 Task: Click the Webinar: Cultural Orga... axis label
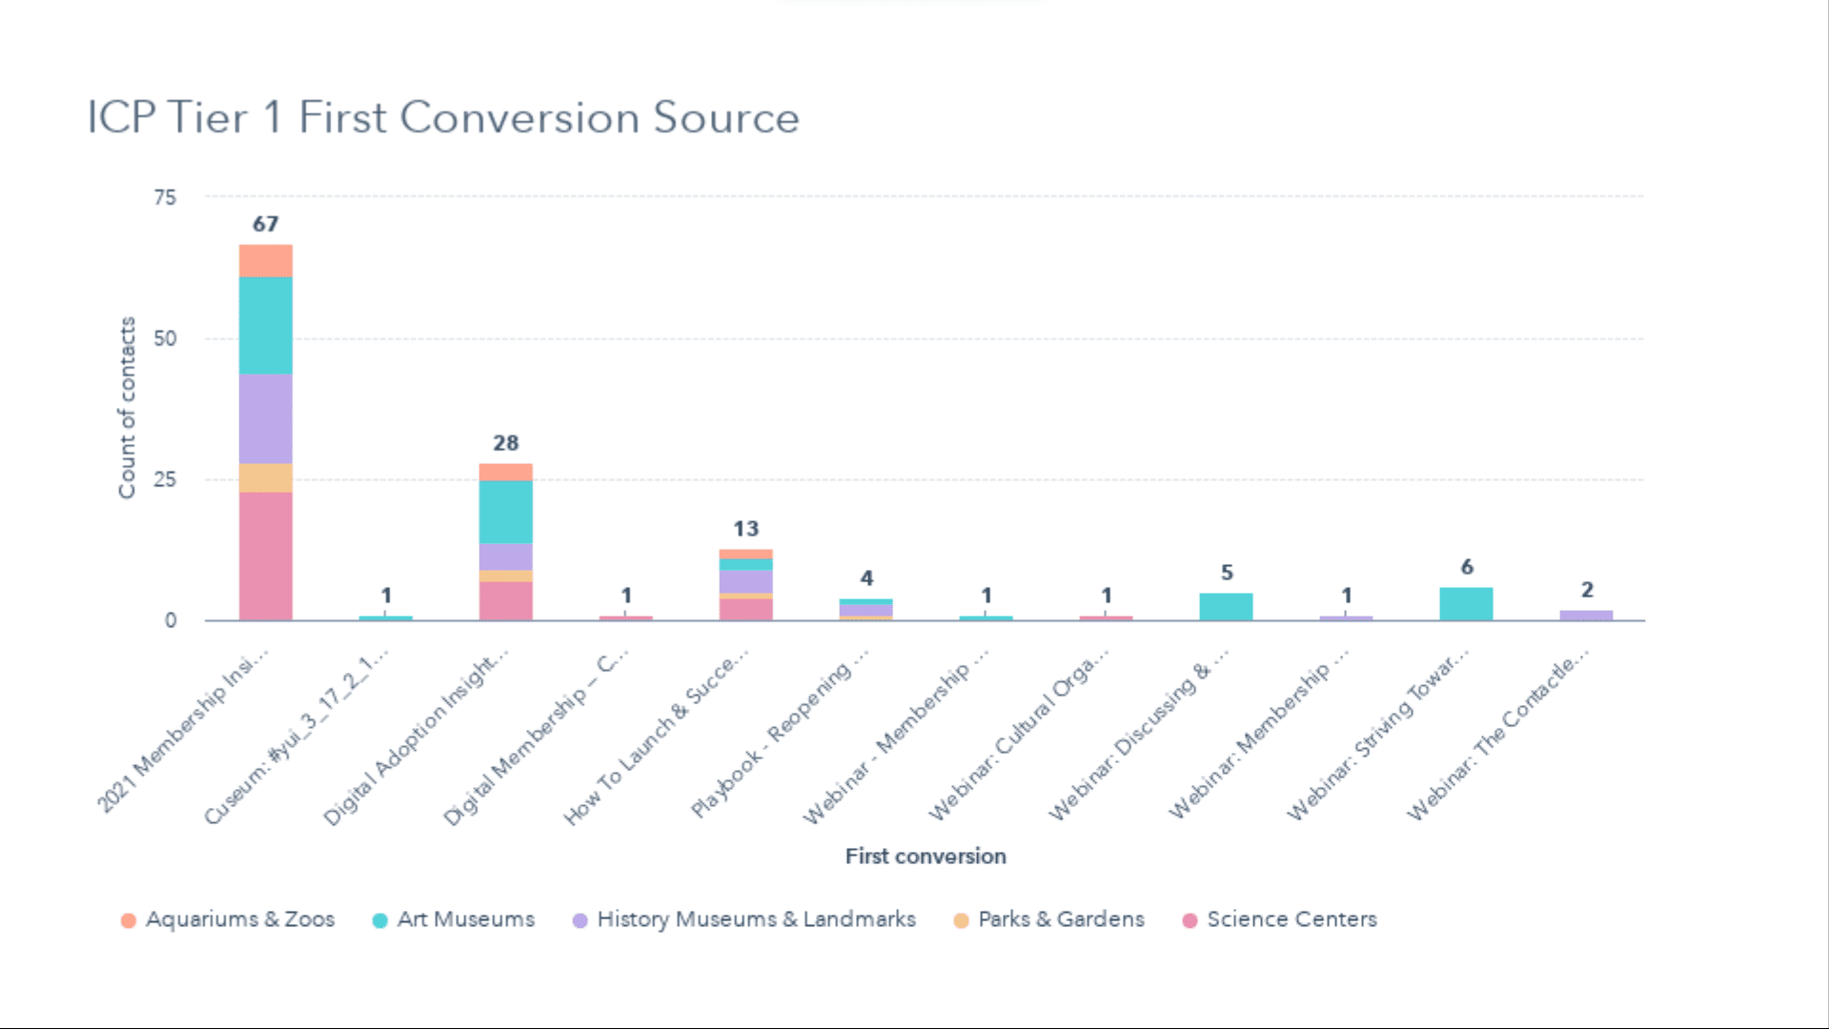tap(1019, 734)
